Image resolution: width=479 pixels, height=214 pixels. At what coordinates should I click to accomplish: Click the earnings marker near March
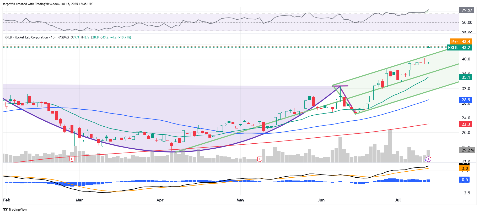[x=72, y=159]
